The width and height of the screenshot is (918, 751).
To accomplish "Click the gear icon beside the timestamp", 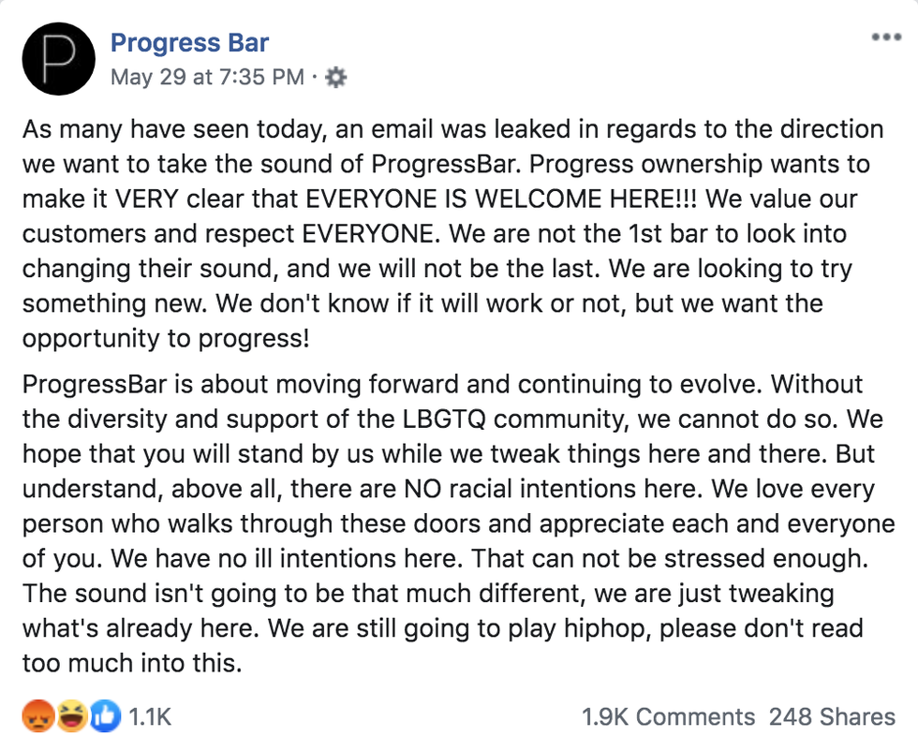I will [x=336, y=78].
